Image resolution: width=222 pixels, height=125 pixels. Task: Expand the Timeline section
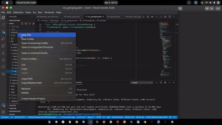click(x=21, y=108)
